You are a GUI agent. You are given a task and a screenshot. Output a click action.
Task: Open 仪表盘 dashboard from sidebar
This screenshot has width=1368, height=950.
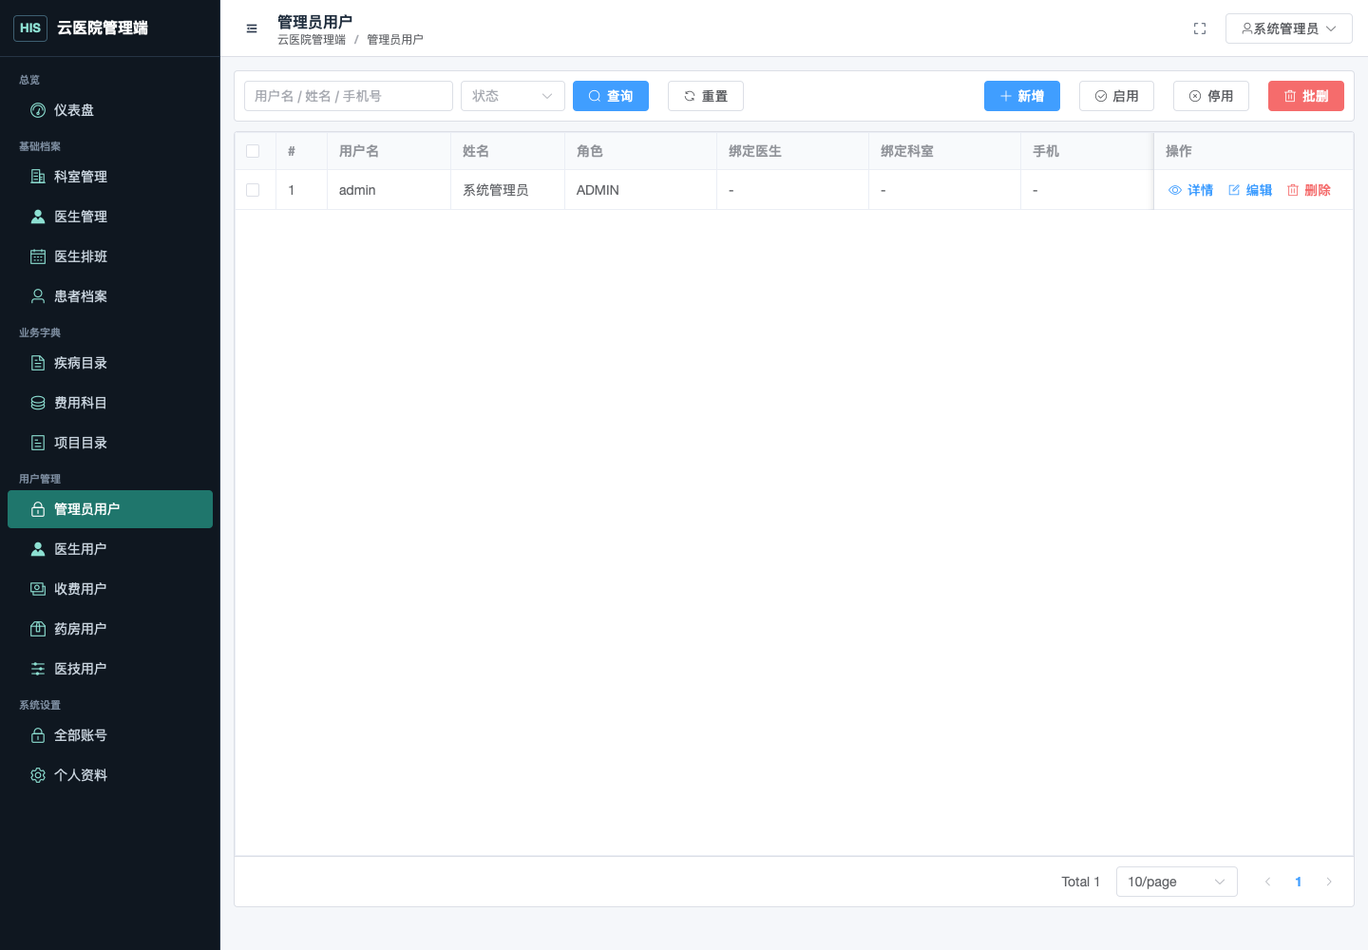tap(110, 110)
